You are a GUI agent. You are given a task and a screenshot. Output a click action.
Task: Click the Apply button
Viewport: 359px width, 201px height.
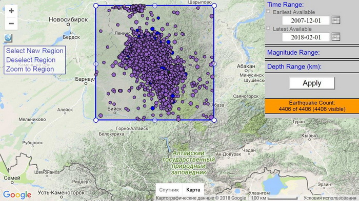tap(312, 83)
